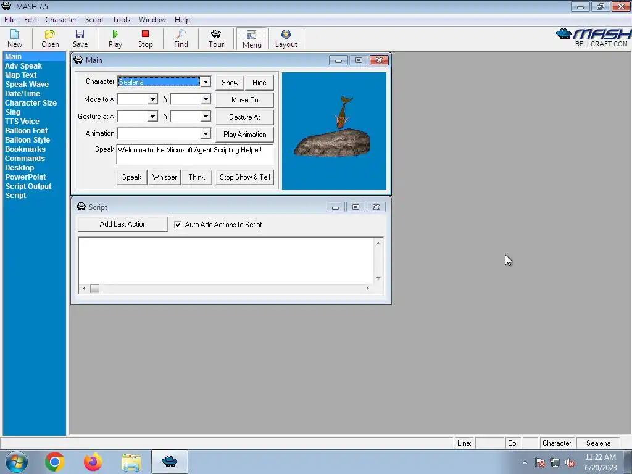
Task: Click the script scroll-down arrow
Action: (x=378, y=278)
